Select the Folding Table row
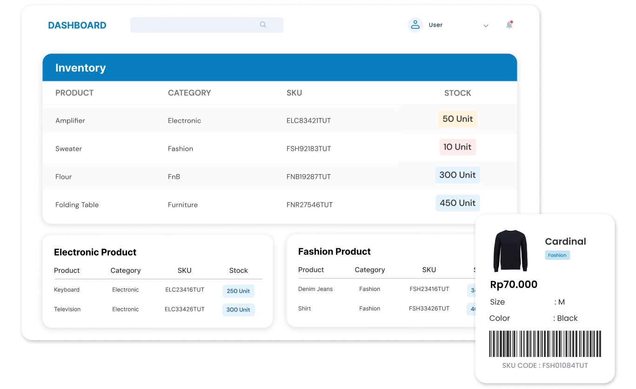The width and height of the screenshot is (636, 389). pyautogui.click(x=77, y=204)
